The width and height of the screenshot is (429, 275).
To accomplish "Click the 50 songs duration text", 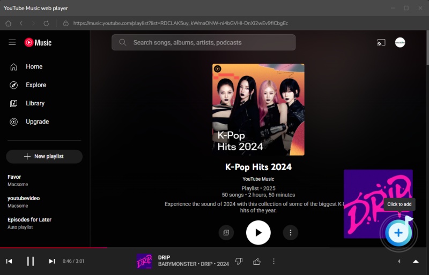I will 258,195.
